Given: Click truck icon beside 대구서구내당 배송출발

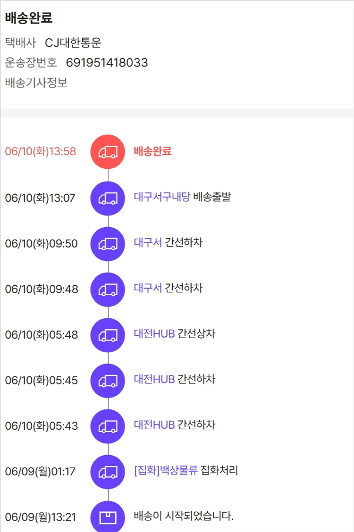Looking at the screenshot, I should [x=108, y=198].
